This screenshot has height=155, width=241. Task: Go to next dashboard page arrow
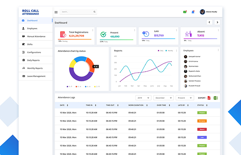point(217,22)
